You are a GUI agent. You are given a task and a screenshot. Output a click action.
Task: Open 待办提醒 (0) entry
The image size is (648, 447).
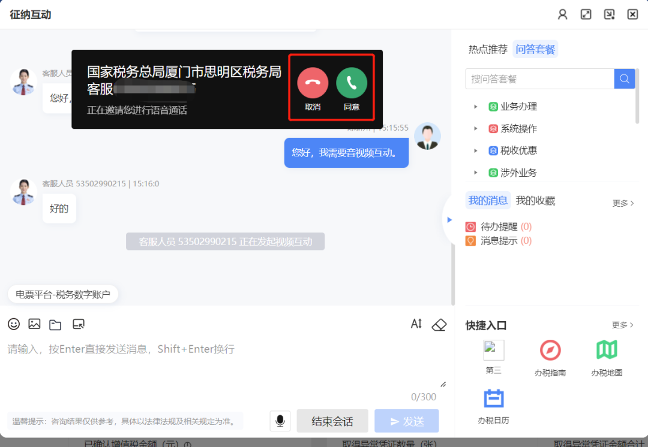click(499, 226)
